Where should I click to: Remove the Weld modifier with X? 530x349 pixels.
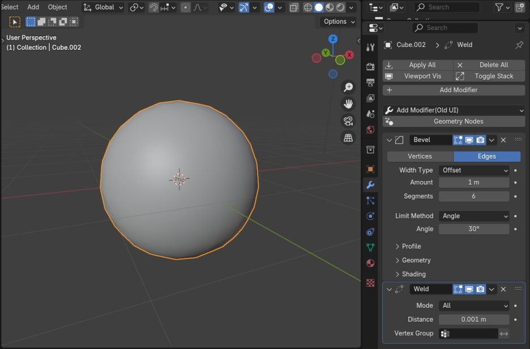click(x=503, y=289)
